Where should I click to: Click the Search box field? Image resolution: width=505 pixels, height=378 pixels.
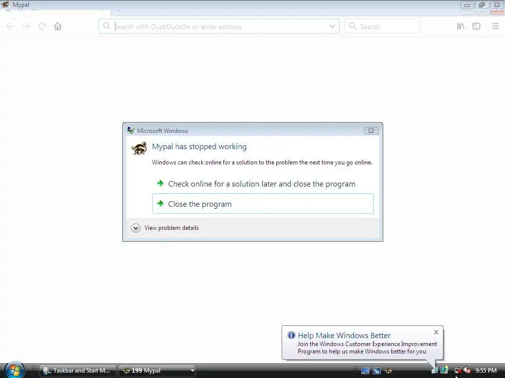[382, 27]
